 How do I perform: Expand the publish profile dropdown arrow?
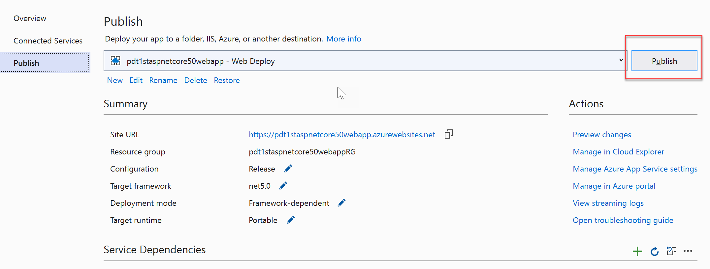pos(621,61)
